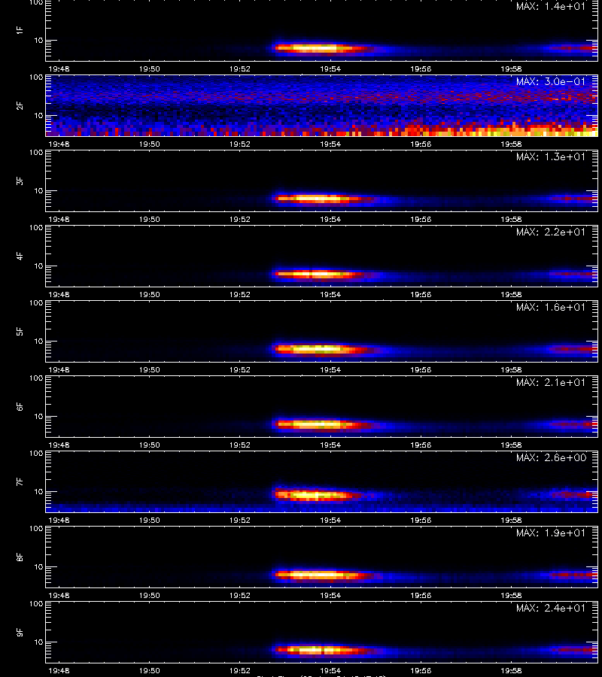The image size is (602, 677).
Task: Select the MAX: 1.6e+01 annotation
Action: (551, 307)
